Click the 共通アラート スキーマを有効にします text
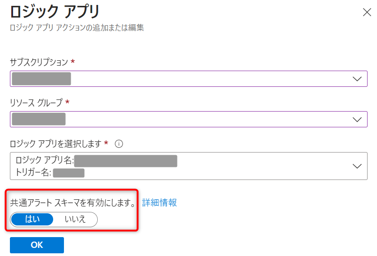Viewport: 377px width, 256px height. coord(73,203)
